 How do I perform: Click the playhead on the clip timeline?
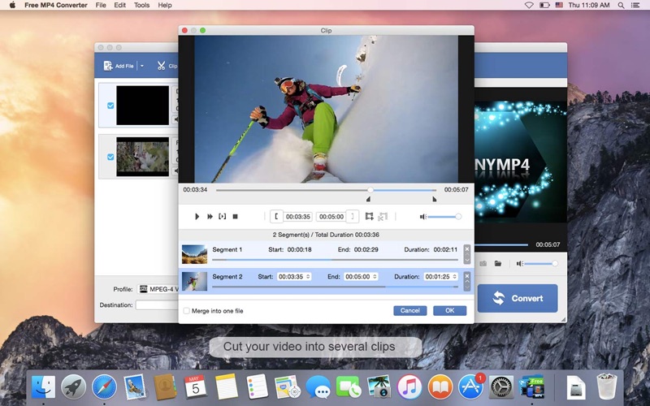pyautogui.click(x=370, y=190)
